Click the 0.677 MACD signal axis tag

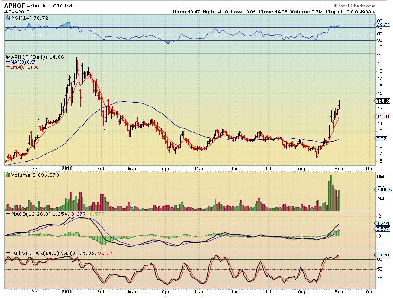point(382,229)
